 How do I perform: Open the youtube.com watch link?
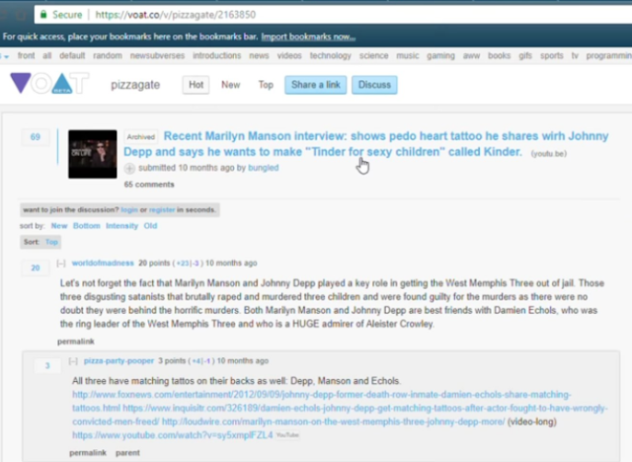point(173,435)
